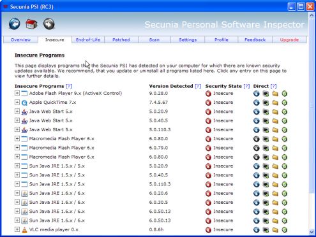316x237 pixels.
Task: Click the vertical scrollbar down arrow
Action: click(312, 232)
